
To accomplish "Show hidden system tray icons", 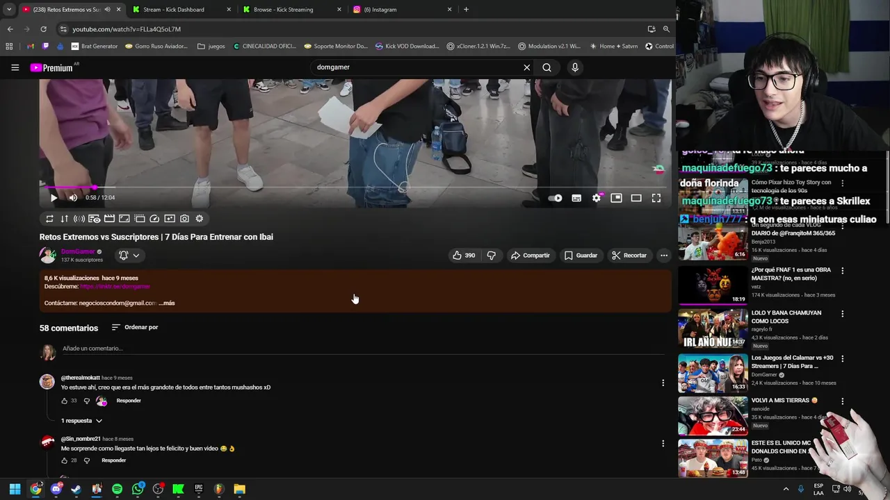I will click(x=786, y=489).
